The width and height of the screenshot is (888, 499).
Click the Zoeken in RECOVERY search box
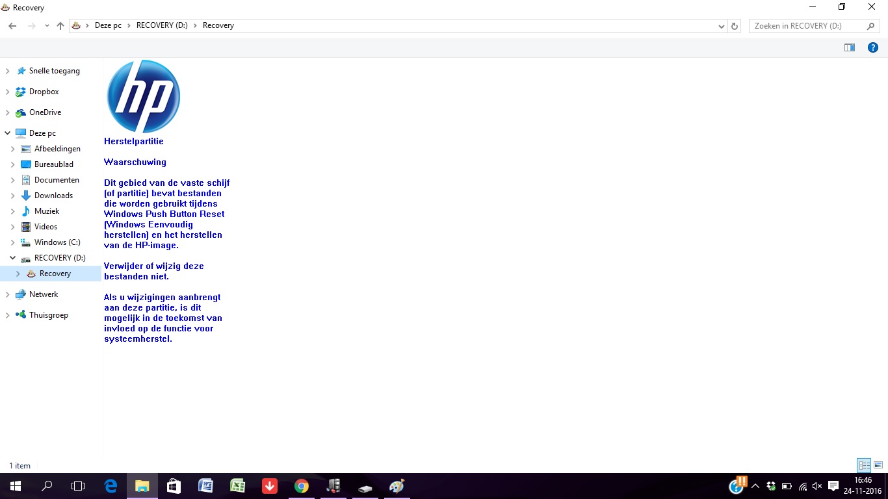(807, 26)
